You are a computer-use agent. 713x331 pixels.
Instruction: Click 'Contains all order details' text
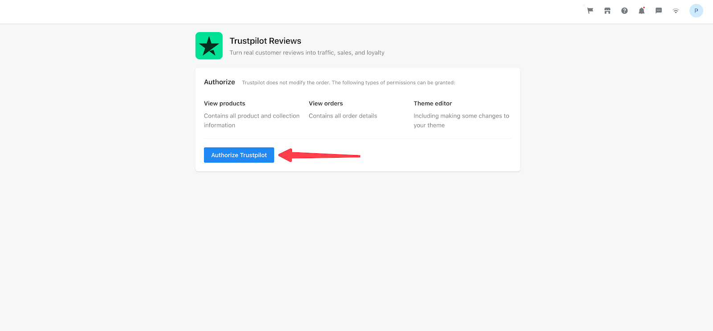tap(343, 116)
